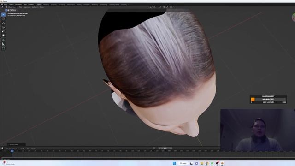Open the viewport Выделение menu
295x166 pixels.
point(27,7)
